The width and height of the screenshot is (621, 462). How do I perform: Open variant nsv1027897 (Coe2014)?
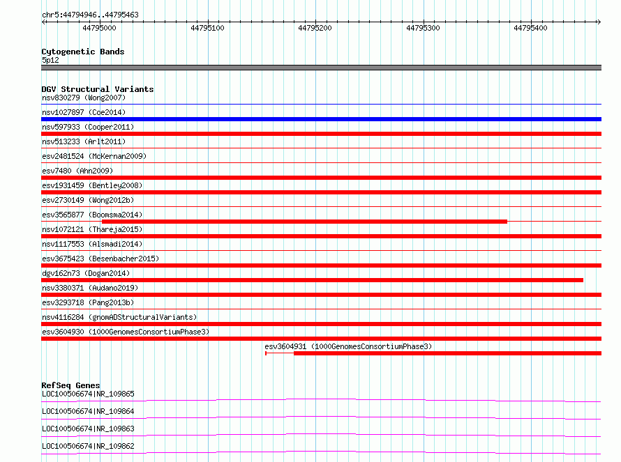pos(84,112)
